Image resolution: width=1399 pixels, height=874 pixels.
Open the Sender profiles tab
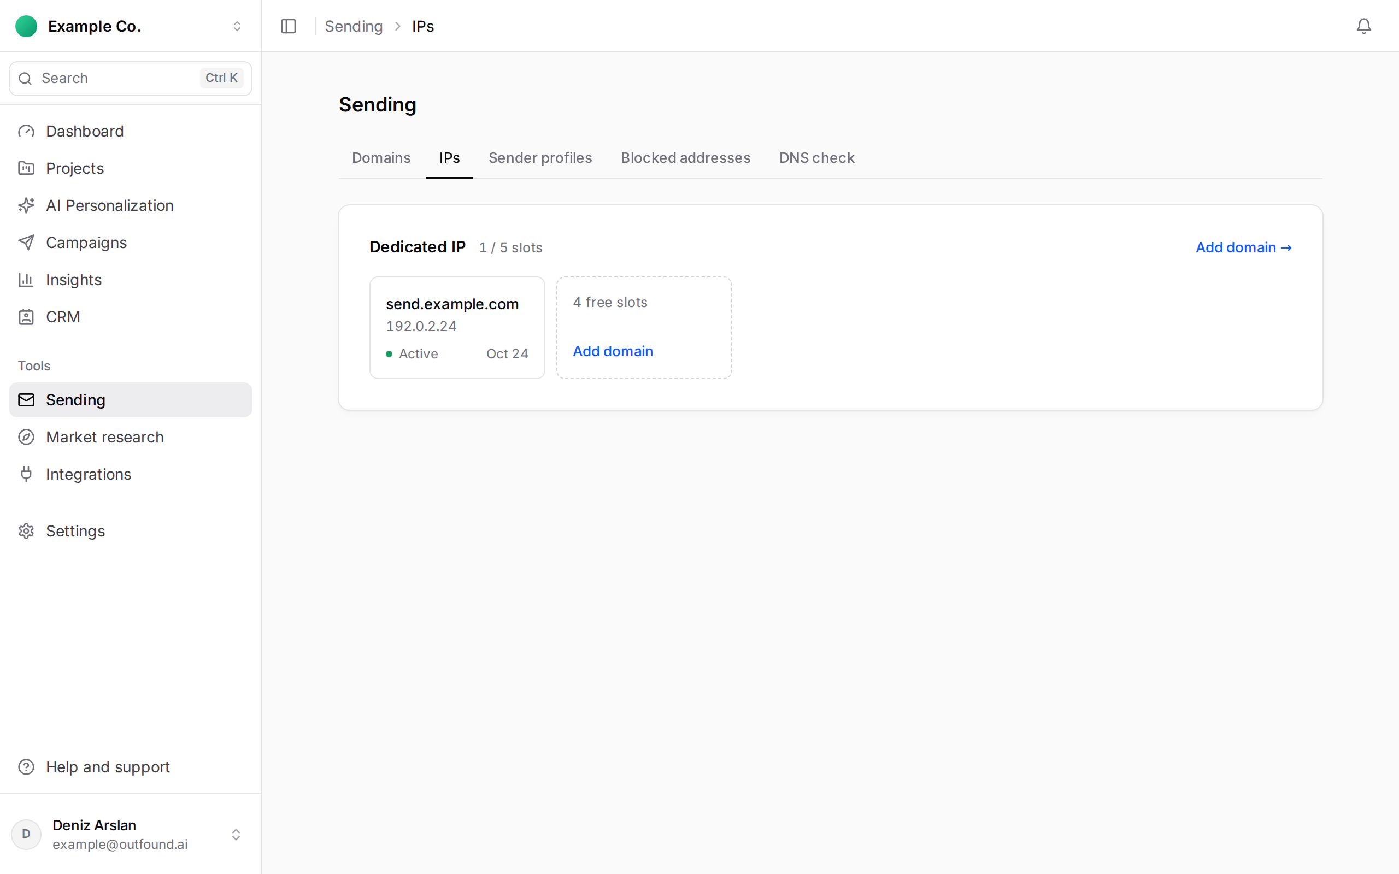coord(540,158)
